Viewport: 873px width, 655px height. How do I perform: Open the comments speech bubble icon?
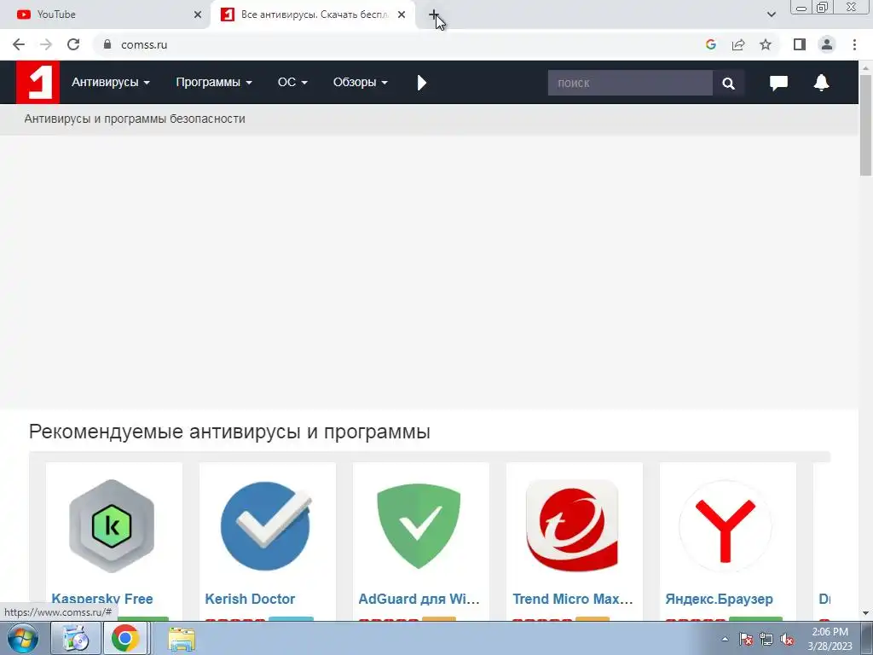(778, 83)
